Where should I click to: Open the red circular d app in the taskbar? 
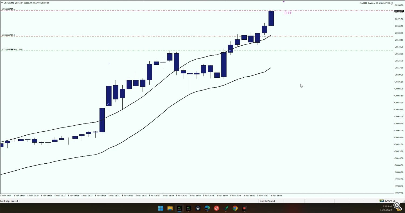pyautogui.click(x=216, y=208)
